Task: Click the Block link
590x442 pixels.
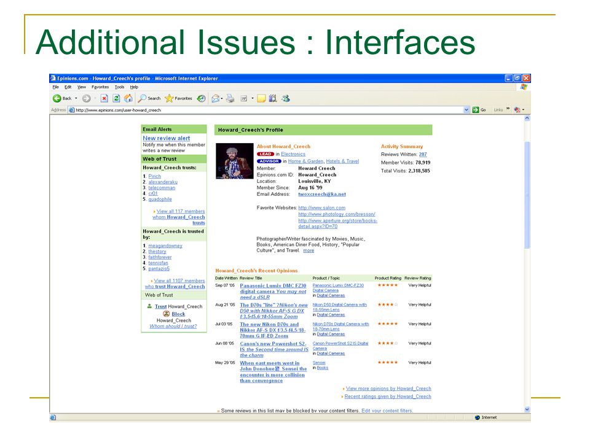Action: coord(178,314)
